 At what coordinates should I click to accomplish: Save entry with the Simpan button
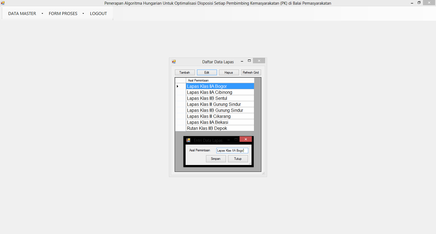(x=216, y=159)
